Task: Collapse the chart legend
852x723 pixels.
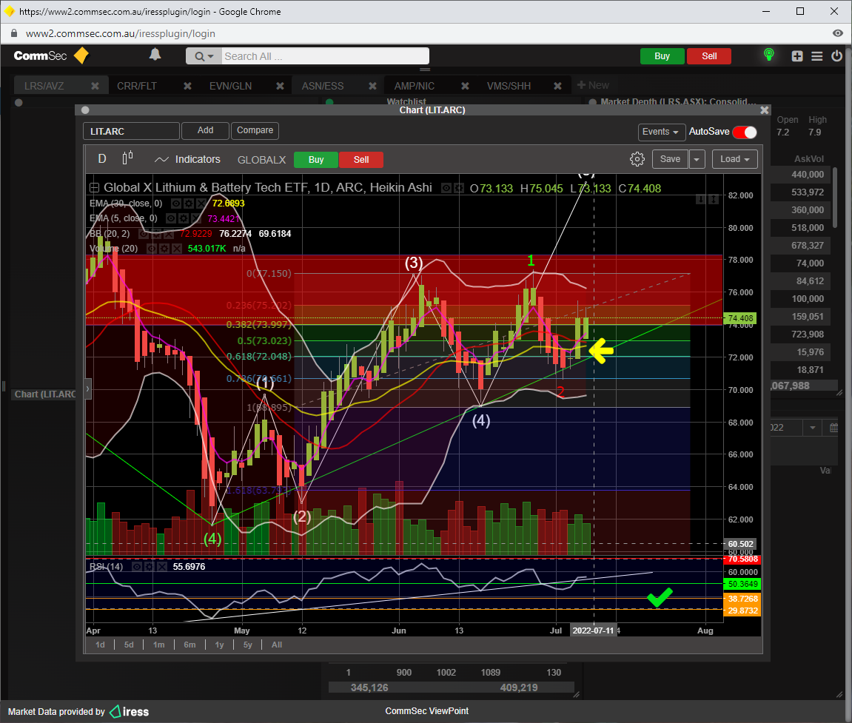Action: (x=94, y=188)
